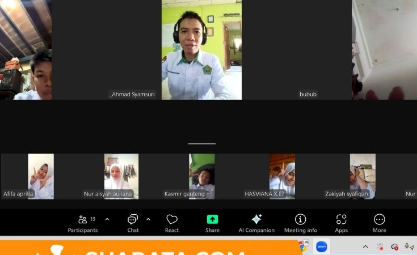Show hidden system tray icons
The image size is (417, 255).
365,246
